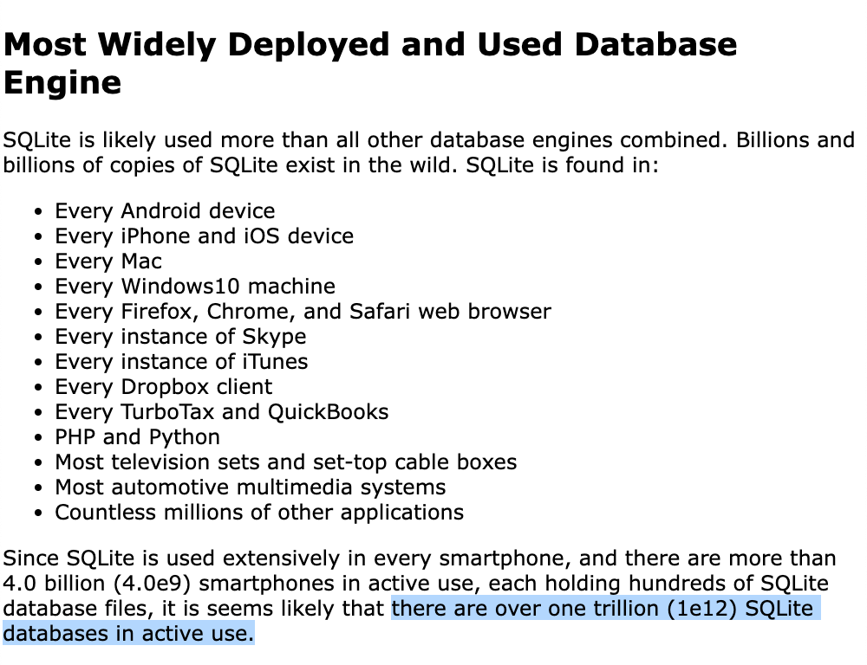Click highlighted text "databases in active use."
The height and width of the screenshot is (665, 867).
[128, 634]
